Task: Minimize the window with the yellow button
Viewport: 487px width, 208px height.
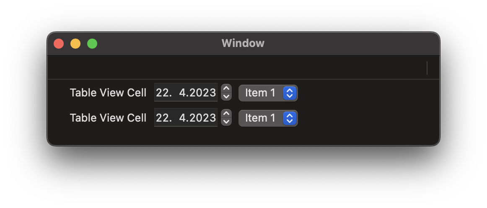Action: (x=75, y=44)
